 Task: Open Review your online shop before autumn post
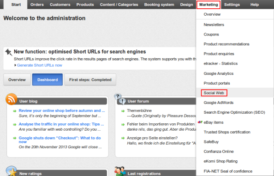coord(62,110)
